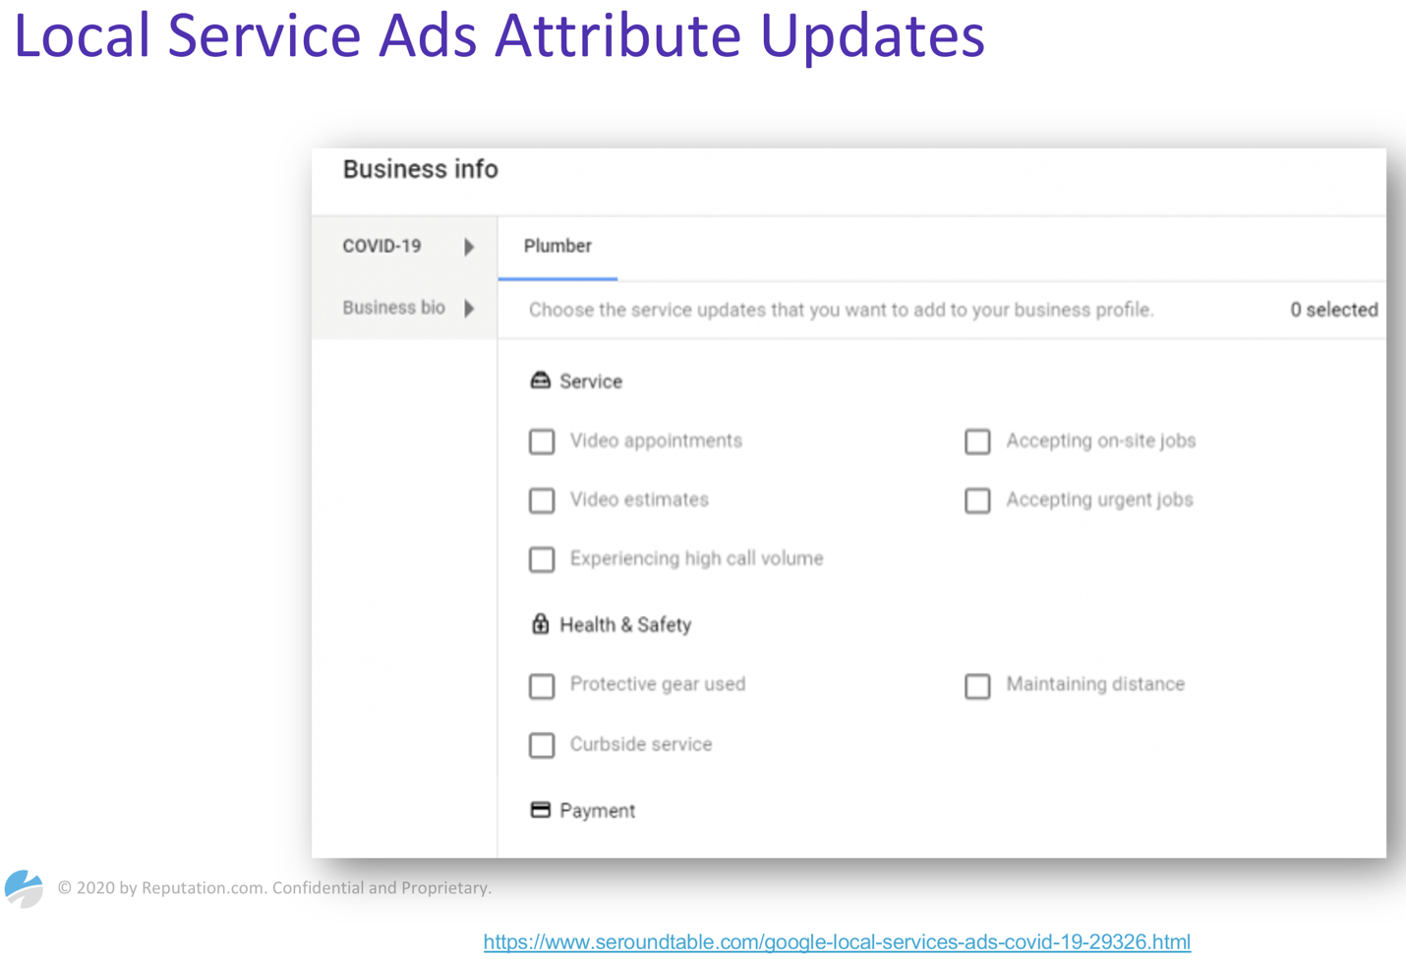Image resolution: width=1406 pixels, height=961 pixels.
Task: Click the Payment card icon
Action: pos(540,810)
